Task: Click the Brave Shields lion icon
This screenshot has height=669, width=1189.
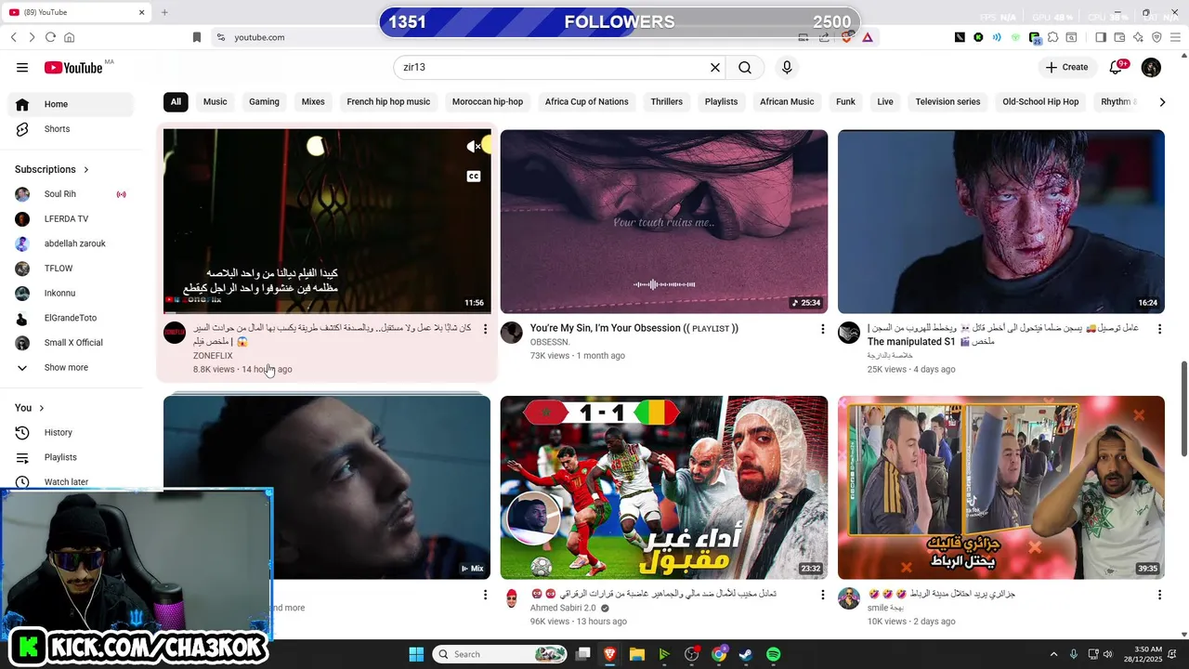Action: pyautogui.click(x=846, y=37)
